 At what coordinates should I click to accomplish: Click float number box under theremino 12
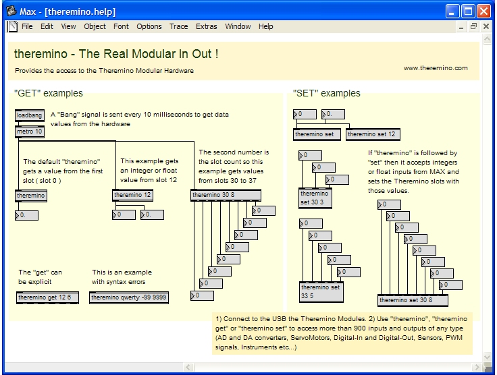coord(152,214)
